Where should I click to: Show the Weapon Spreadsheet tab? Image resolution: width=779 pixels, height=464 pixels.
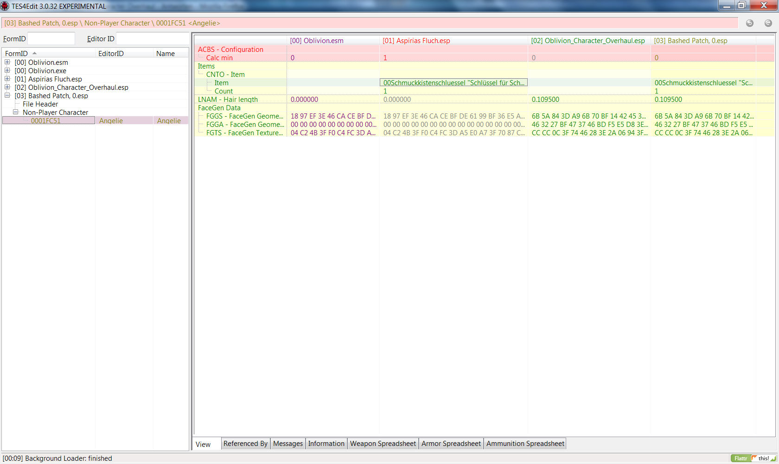tap(383, 444)
